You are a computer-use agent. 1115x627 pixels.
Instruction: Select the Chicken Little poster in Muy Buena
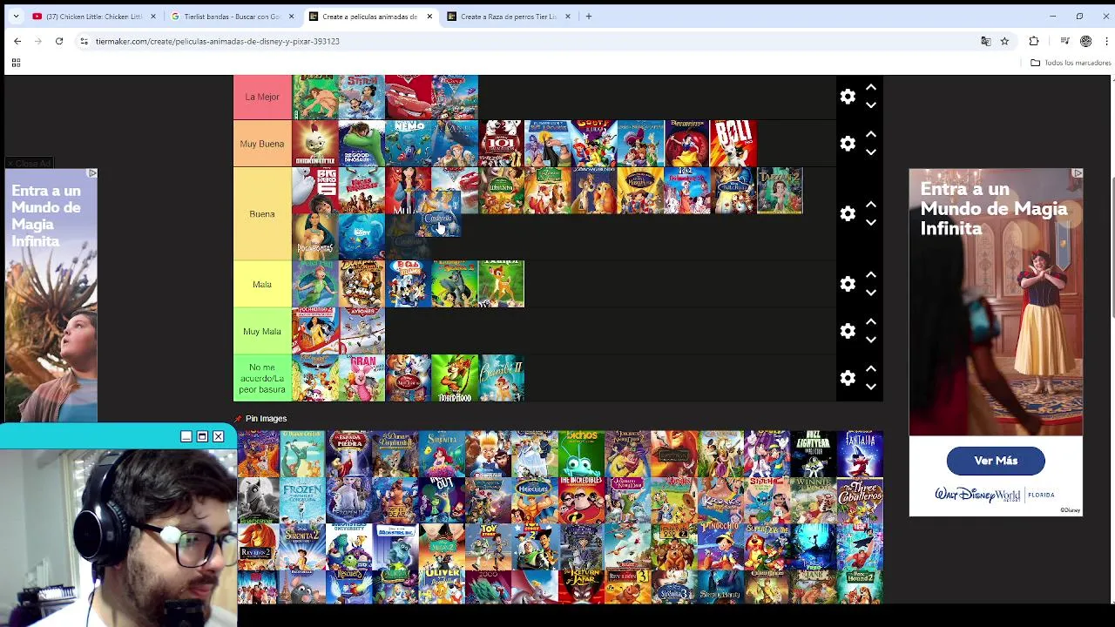[315, 144]
